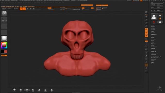Pick the highlighted brush in bottom brush shelf
The width and height of the screenshot is (165, 93).
click(x=27, y=90)
